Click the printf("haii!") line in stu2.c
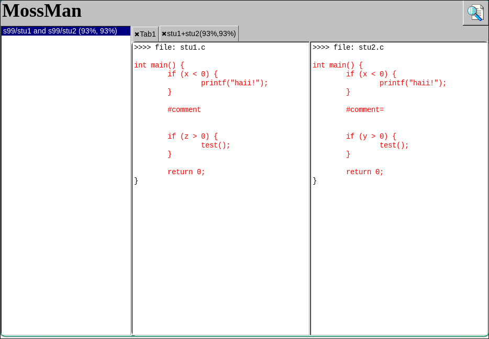The width and height of the screenshot is (489, 339). coord(413,83)
